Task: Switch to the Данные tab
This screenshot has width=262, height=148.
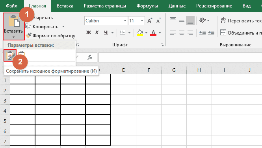Action: tap(177, 6)
